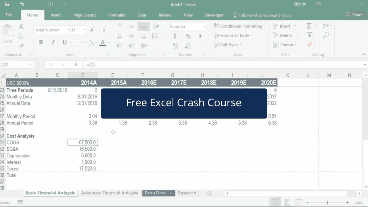
Task: Toggle center alignment
Action: [131, 36]
